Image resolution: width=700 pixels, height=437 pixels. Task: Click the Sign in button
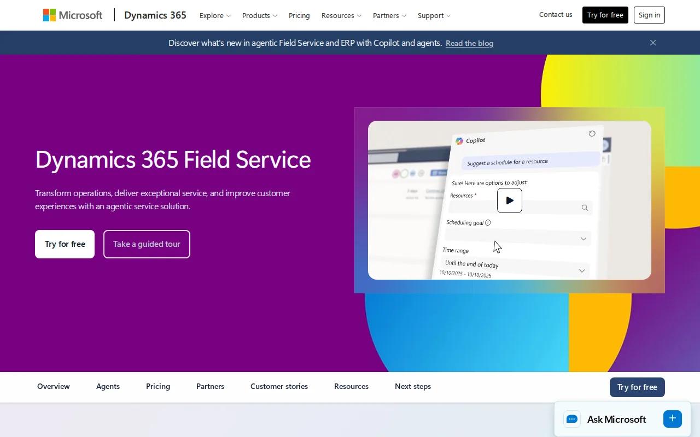point(649,15)
